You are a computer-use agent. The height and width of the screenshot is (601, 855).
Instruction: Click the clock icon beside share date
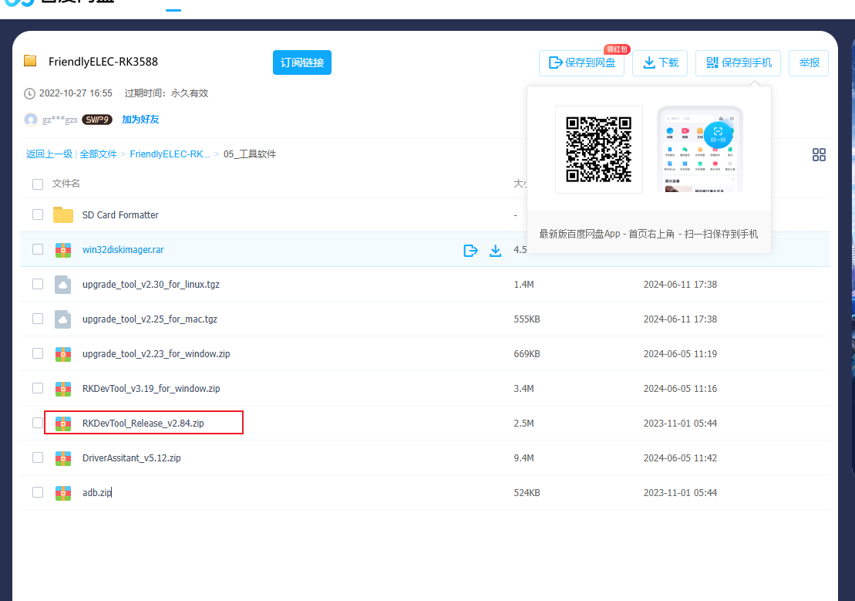[29, 93]
